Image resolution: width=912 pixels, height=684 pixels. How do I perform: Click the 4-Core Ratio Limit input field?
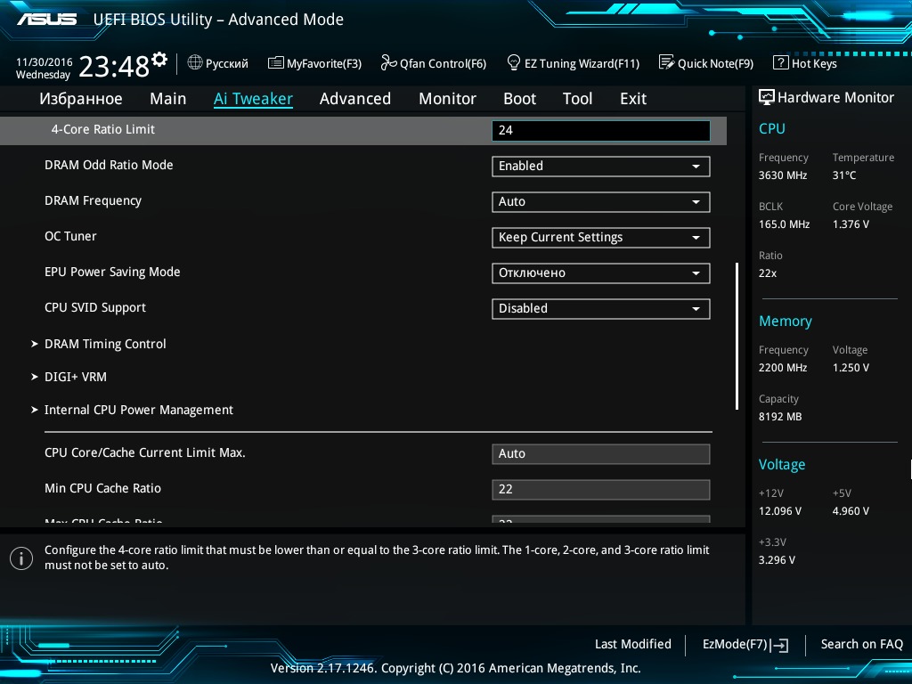tap(601, 130)
